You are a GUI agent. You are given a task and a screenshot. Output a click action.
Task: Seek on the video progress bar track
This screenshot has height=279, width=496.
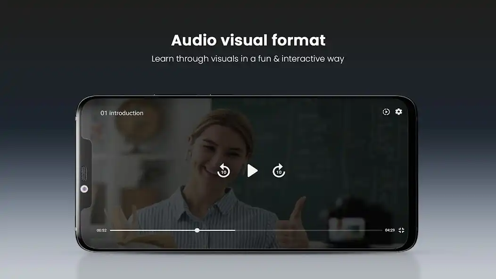coord(246,230)
